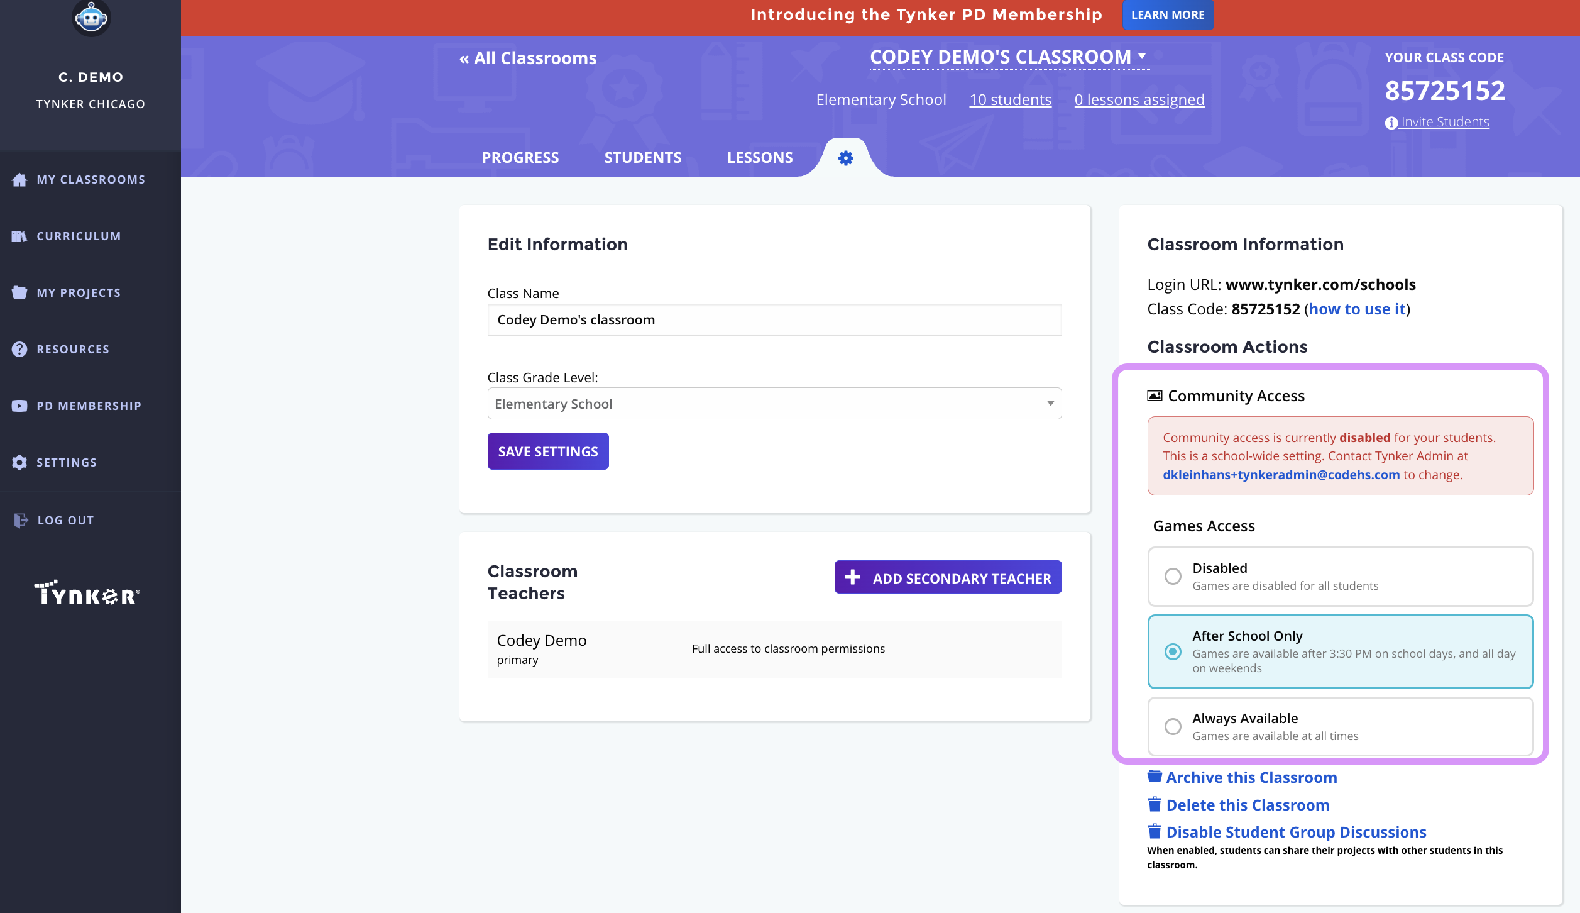The height and width of the screenshot is (913, 1580).
Task: Click the Learn More banner button
Action: 1168,15
